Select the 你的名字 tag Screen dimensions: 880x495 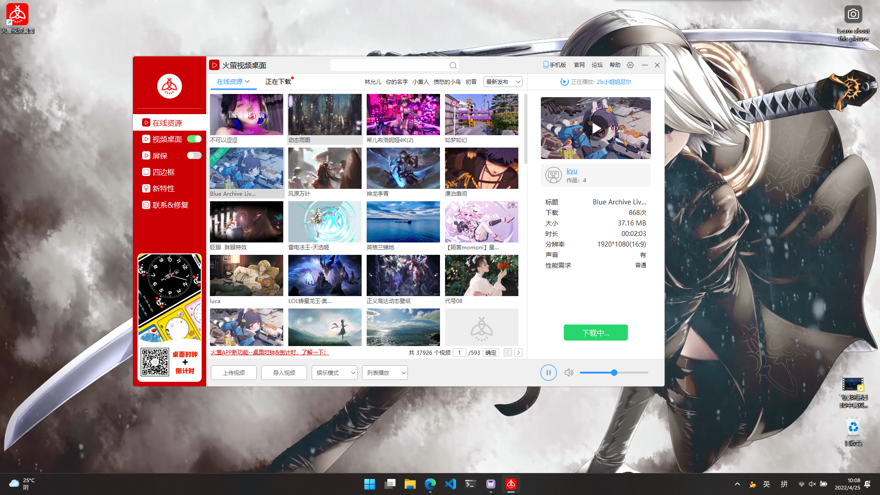coord(397,82)
